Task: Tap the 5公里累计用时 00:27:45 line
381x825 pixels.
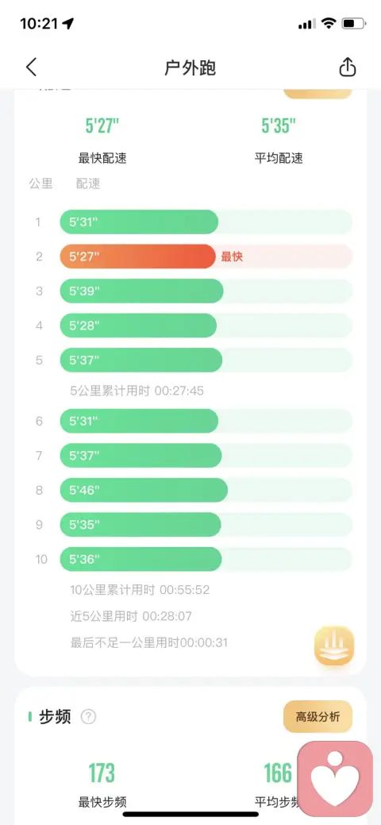Action: (137, 391)
